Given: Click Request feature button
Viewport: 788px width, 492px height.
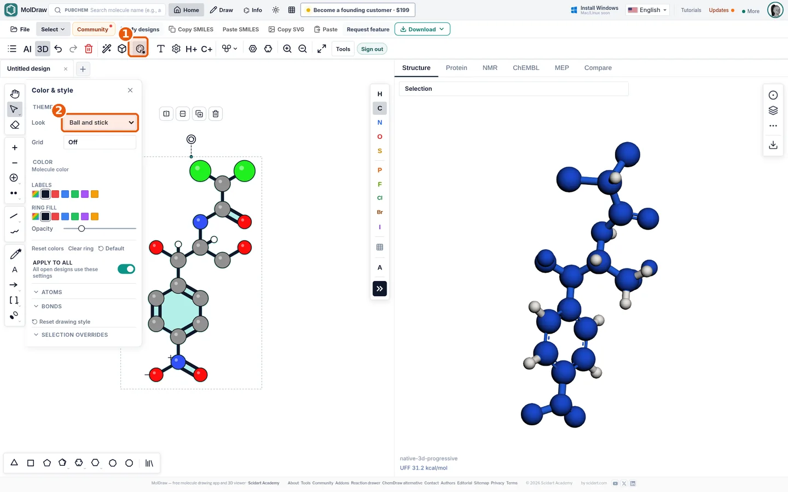Looking at the screenshot, I should coord(368,29).
